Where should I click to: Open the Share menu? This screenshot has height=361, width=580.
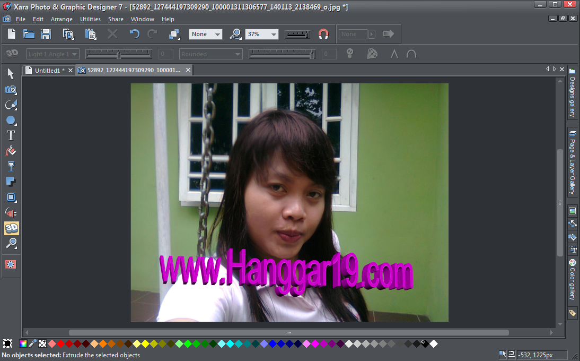point(116,19)
